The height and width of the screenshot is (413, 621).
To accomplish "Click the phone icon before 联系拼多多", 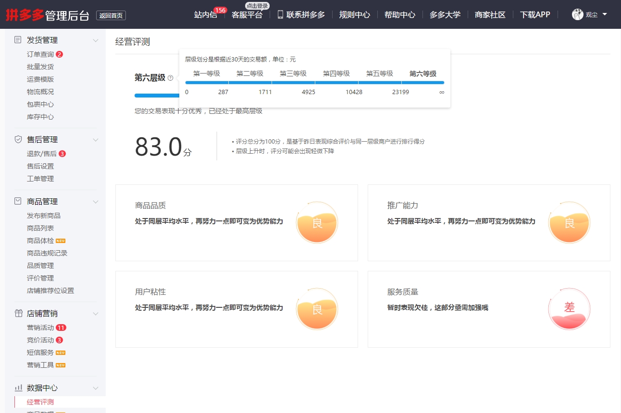I will (280, 14).
